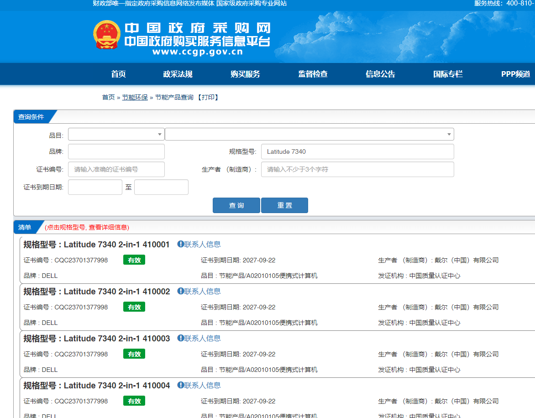The height and width of the screenshot is (418, 535).
Task: Click the national emblem logo
Action: point(107,35)
